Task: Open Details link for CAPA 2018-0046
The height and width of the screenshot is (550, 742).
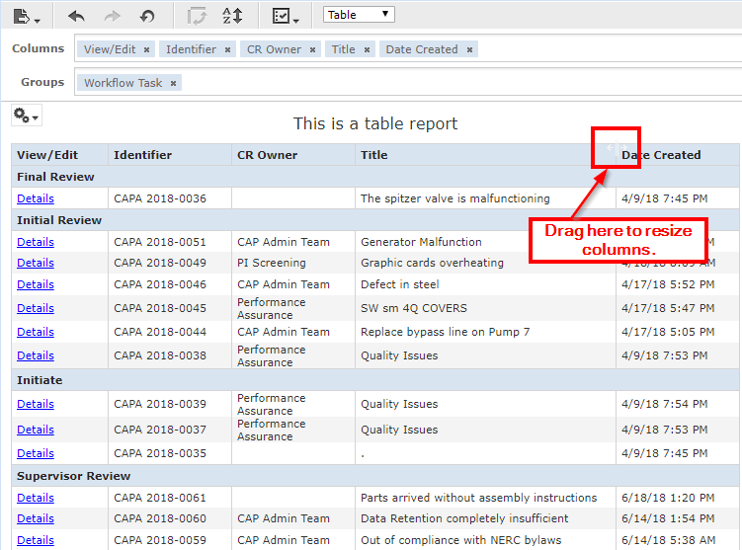Action: point(36,284)
